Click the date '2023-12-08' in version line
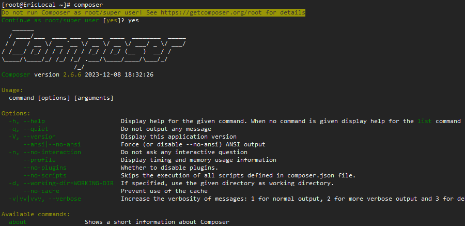465x226 pixels. (x=103, y=74)
